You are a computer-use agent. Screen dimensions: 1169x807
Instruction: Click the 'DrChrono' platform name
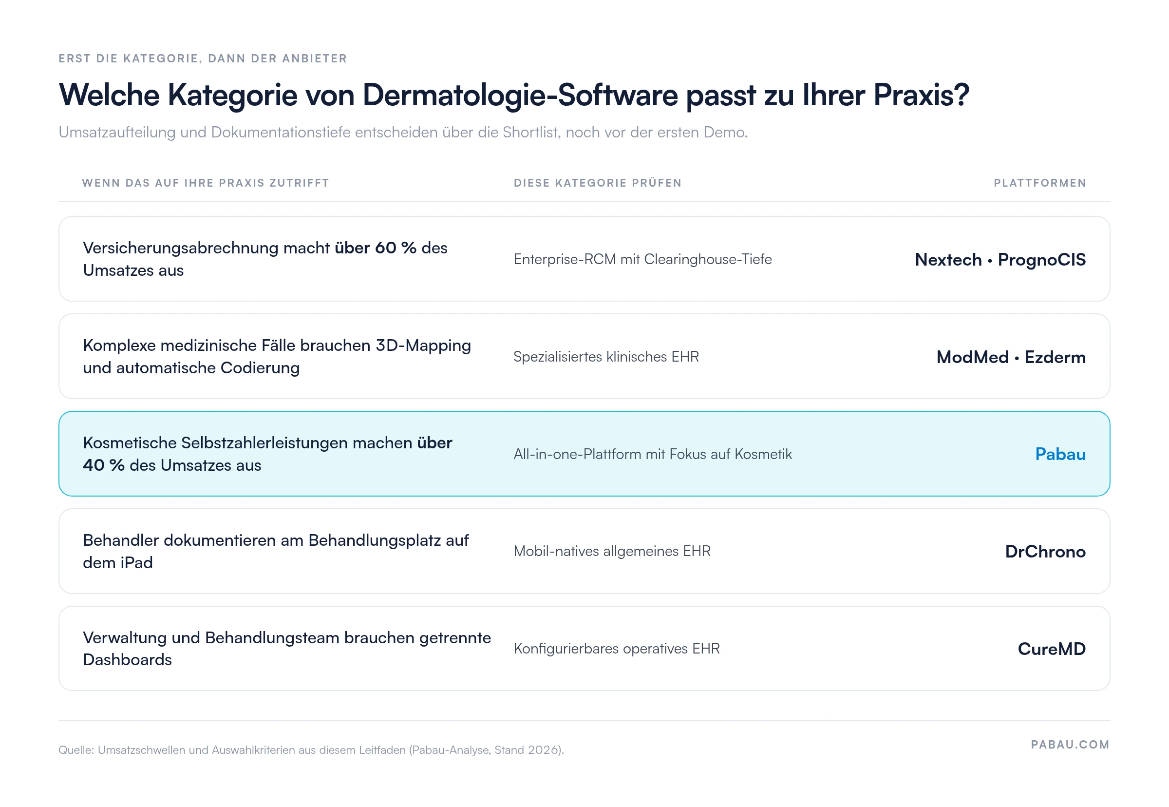tap(1045, 551)
